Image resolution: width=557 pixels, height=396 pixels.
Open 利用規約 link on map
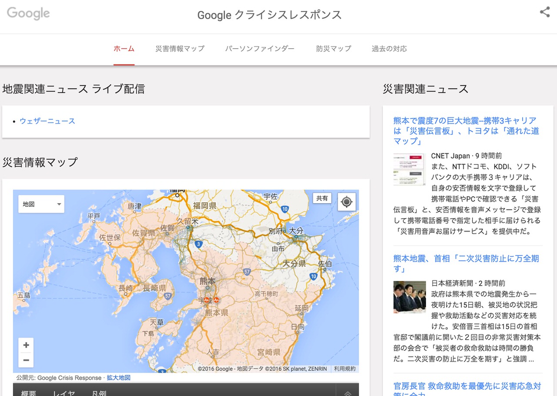pyautogui.click(x=345, y=369)
